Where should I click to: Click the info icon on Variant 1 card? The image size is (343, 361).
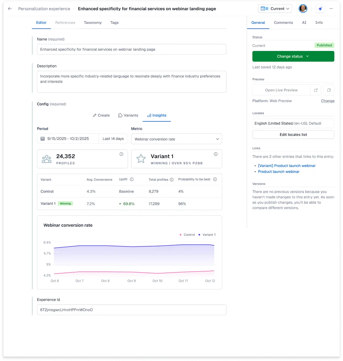(216, 154)
